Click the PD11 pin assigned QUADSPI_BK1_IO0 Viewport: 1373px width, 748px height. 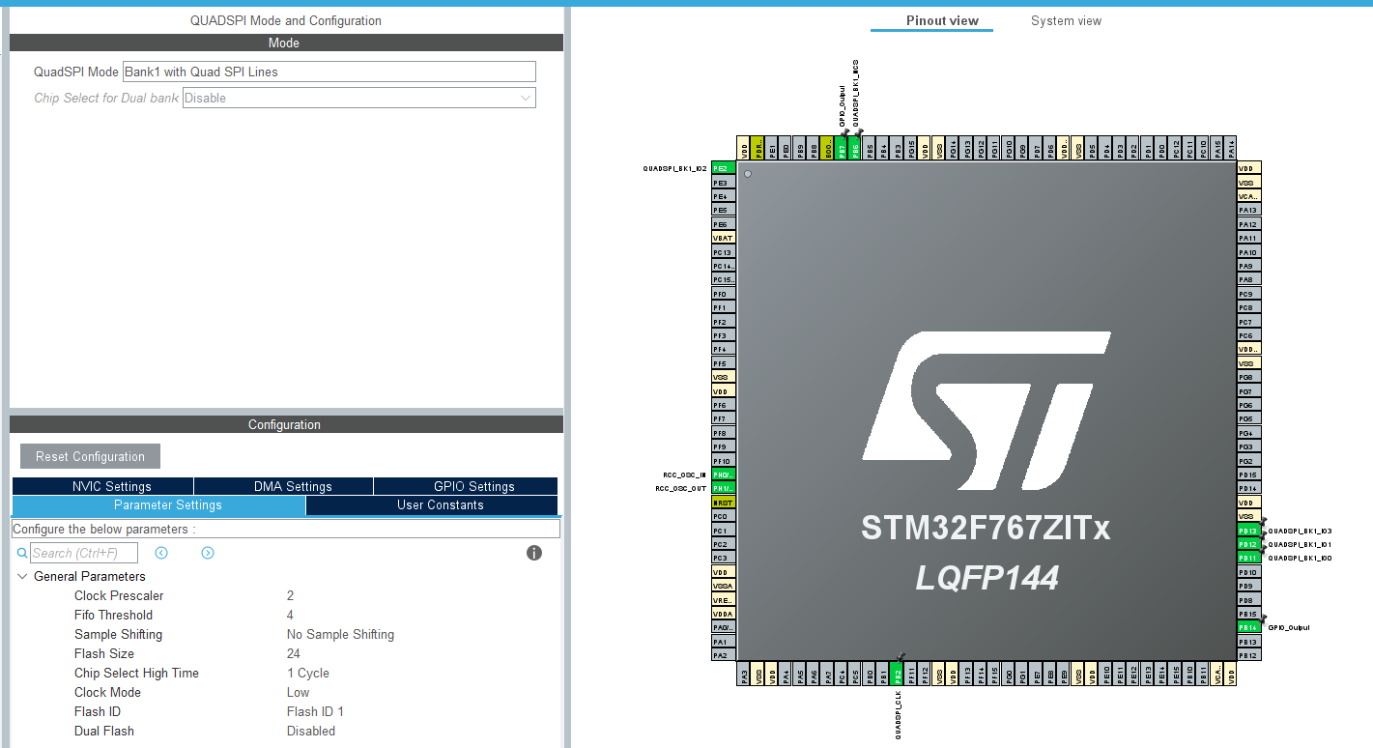[1247, 558]
